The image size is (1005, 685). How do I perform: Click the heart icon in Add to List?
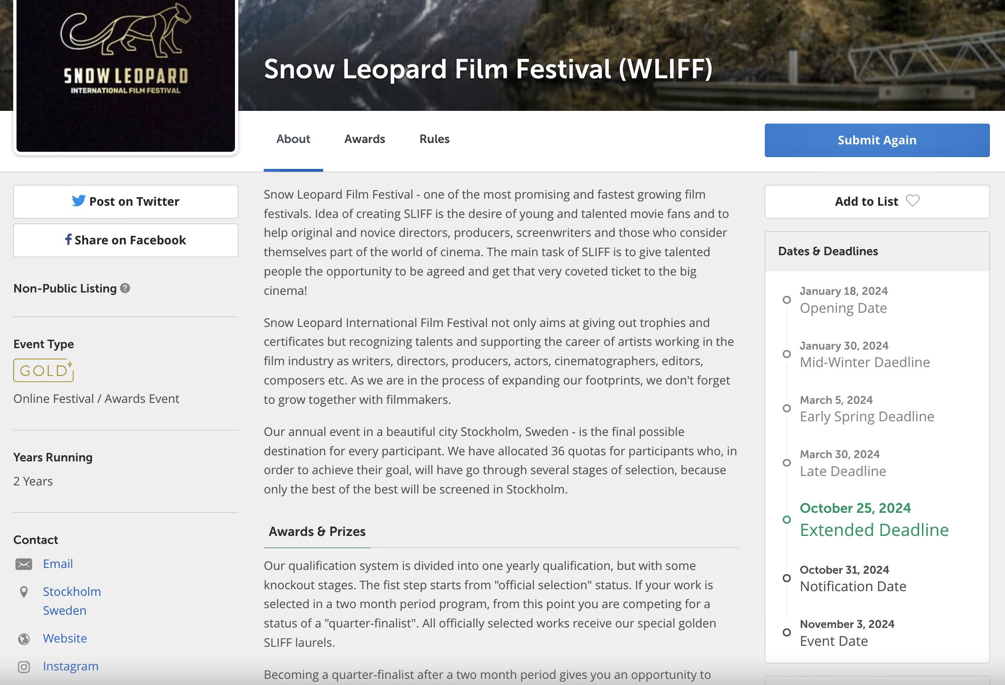point(913,201)
